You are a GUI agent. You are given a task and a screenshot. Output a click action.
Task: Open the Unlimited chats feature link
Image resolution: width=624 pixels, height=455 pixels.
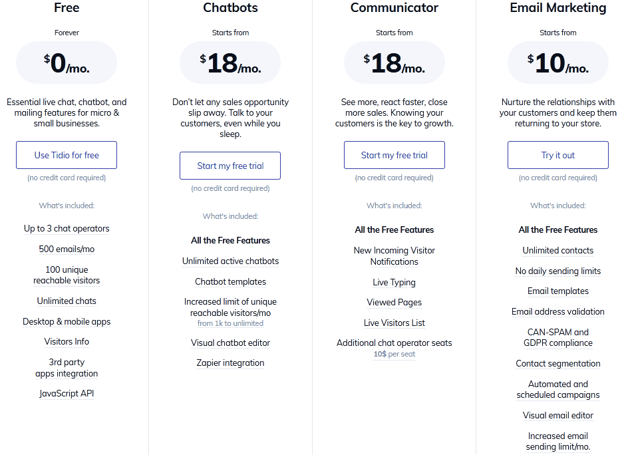(67, 301)
